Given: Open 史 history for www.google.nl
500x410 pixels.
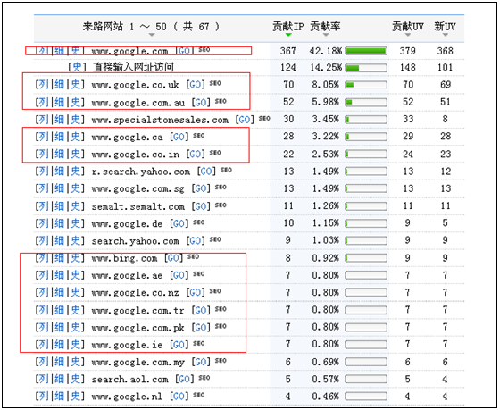Looking at the screenshot, I should [76, 396].
